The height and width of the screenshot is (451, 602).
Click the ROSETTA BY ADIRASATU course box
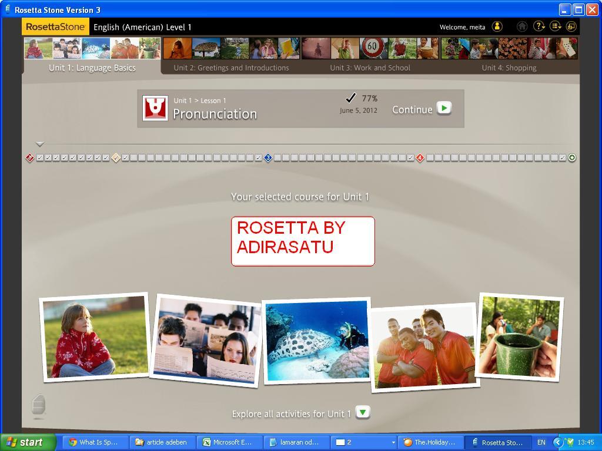[x=303, y=241]
